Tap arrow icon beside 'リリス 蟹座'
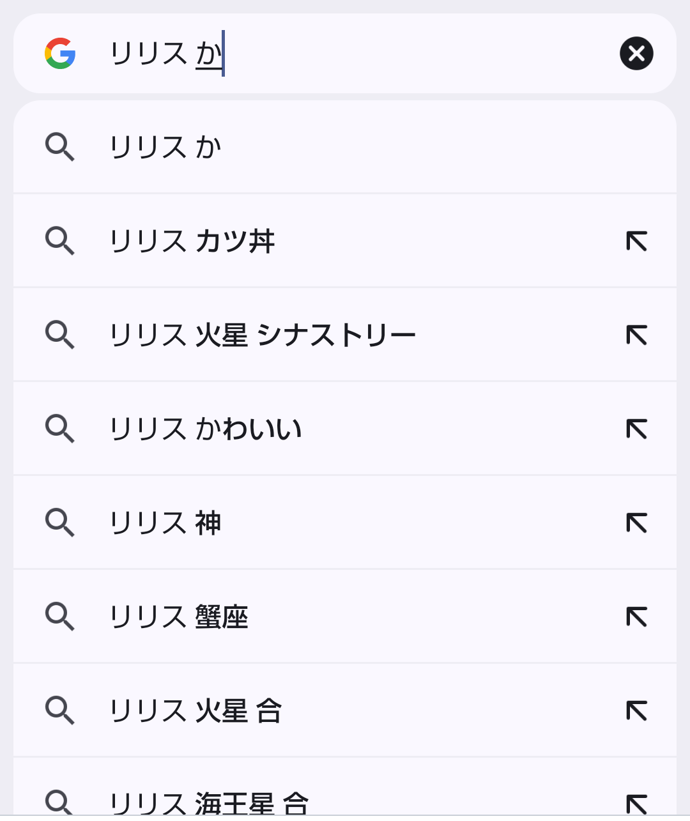The width and height of the screenshot is (690, 821). pos(636,617)
